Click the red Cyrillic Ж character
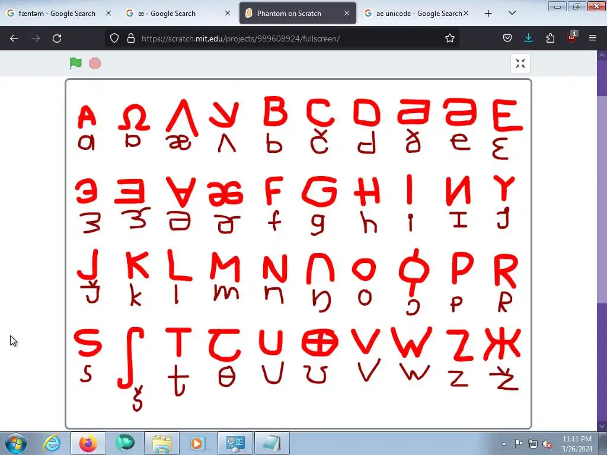This screenshot has width=607, height=455. (503, 344)
